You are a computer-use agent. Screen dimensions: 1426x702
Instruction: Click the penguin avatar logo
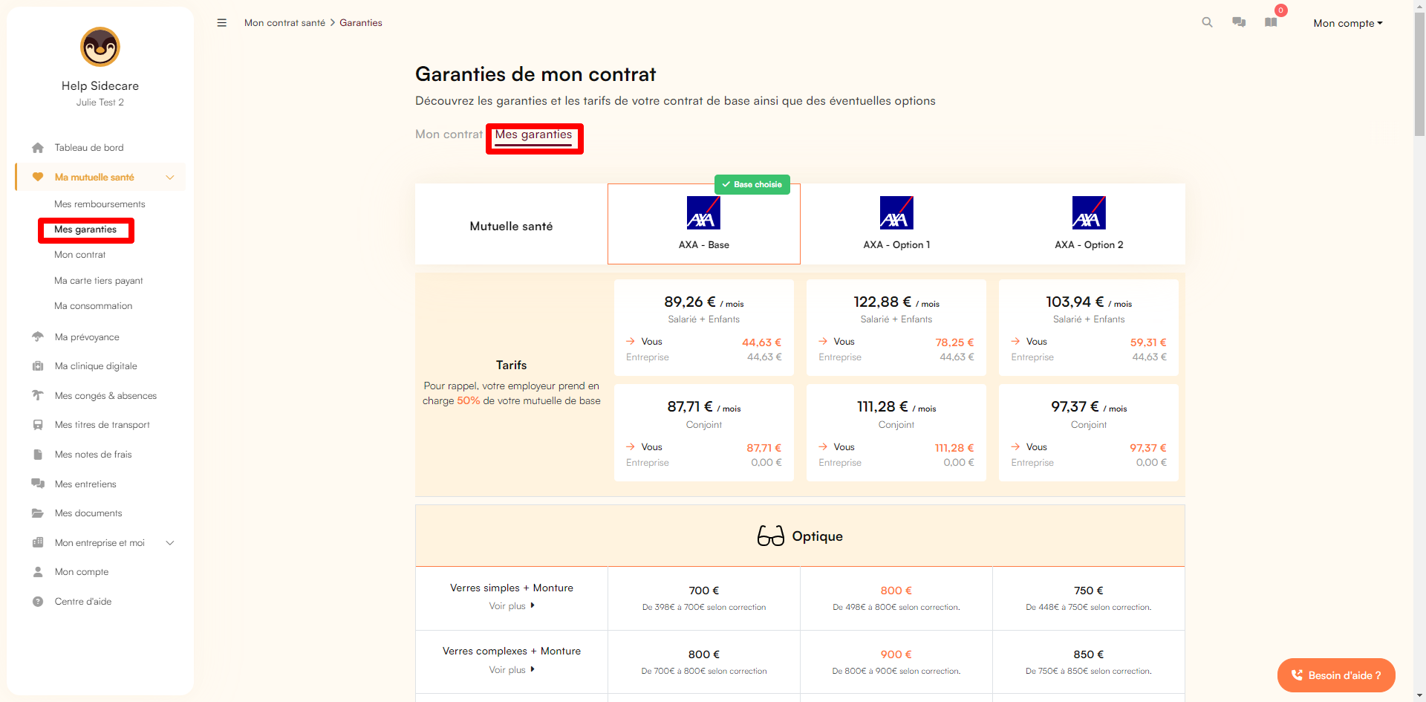[x=100, y=47]
